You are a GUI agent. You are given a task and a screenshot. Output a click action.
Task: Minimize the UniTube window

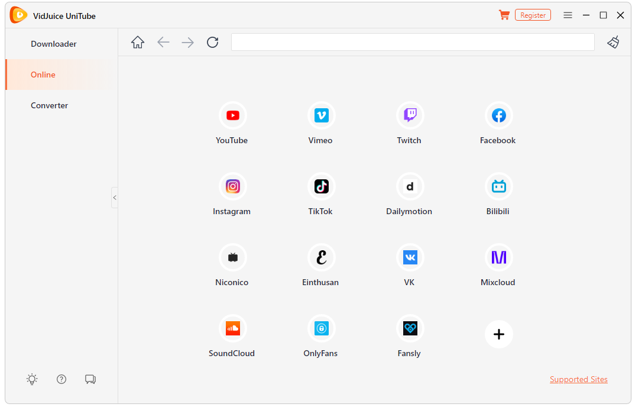pyautogui.click(x=586, y=15)
